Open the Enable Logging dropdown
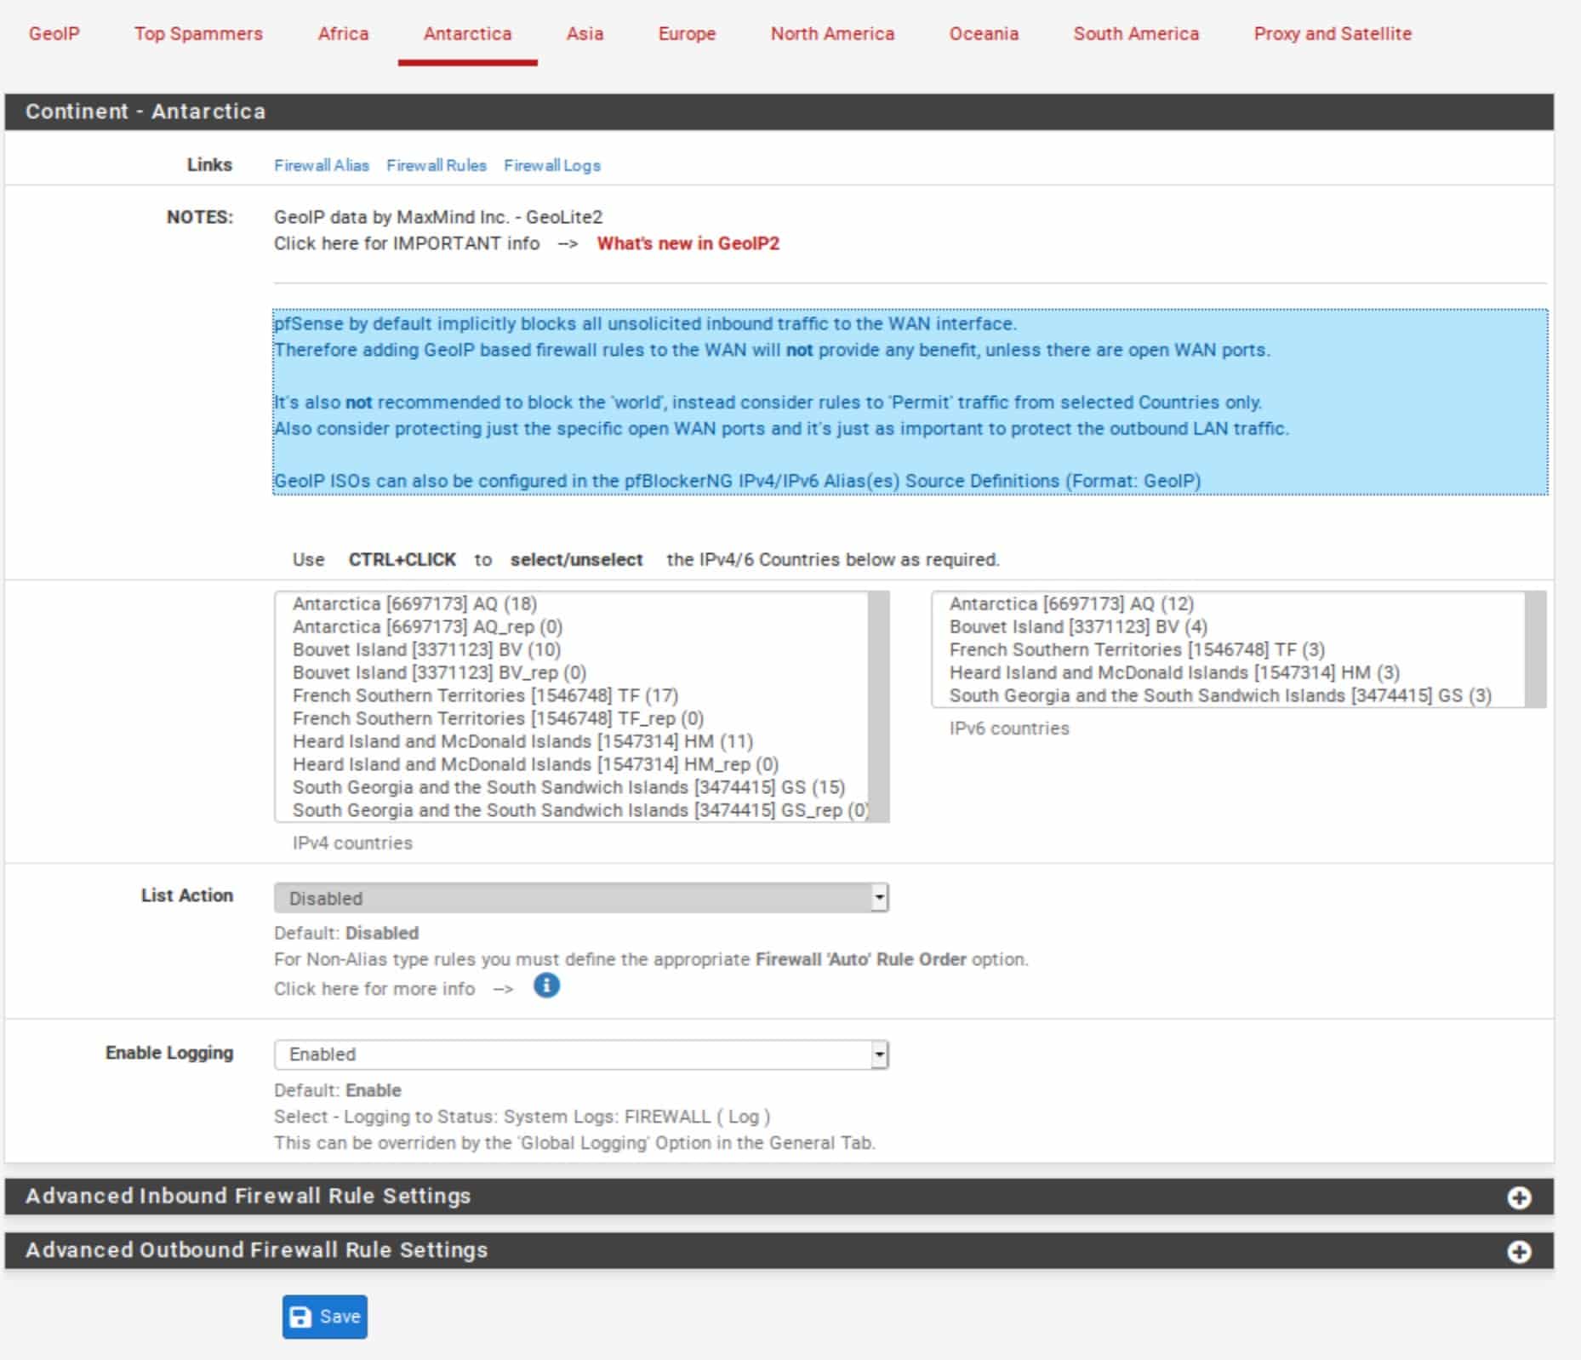This screenshot has height=1360, width=1581. 581,1054
